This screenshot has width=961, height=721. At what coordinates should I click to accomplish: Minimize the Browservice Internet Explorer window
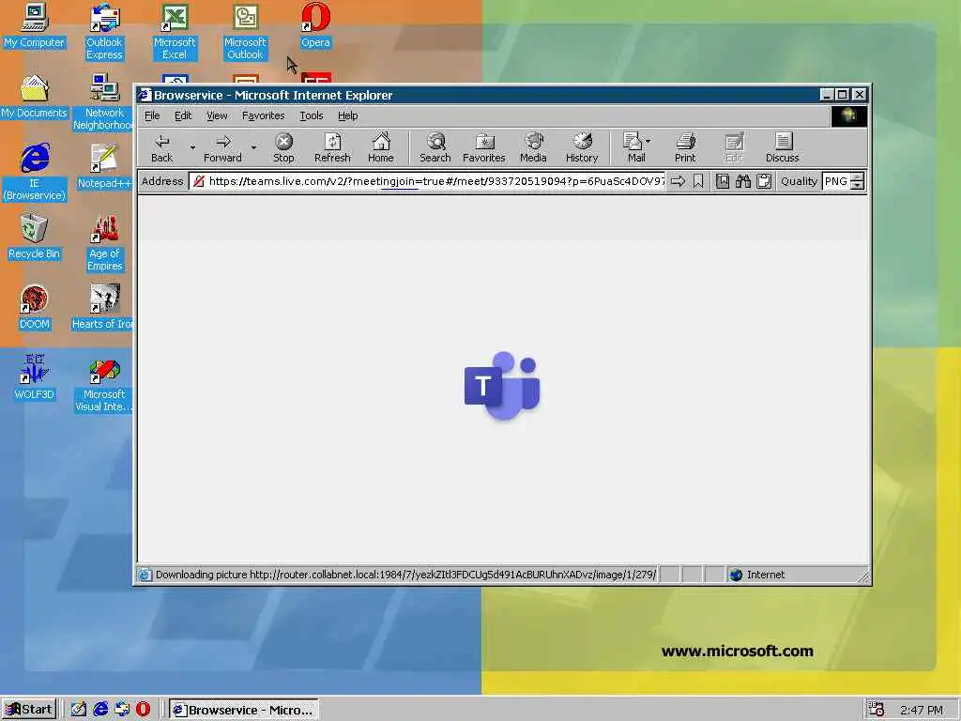click(827, 95)
